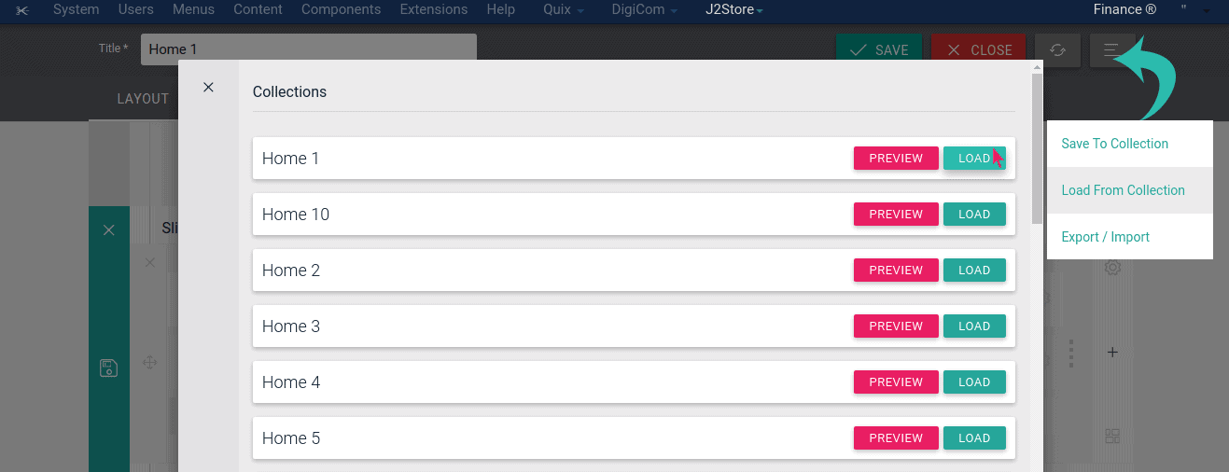Screen dimensions: 1229x472
Task: Expand the Quix dropdown menu
Action: [564, 10]
